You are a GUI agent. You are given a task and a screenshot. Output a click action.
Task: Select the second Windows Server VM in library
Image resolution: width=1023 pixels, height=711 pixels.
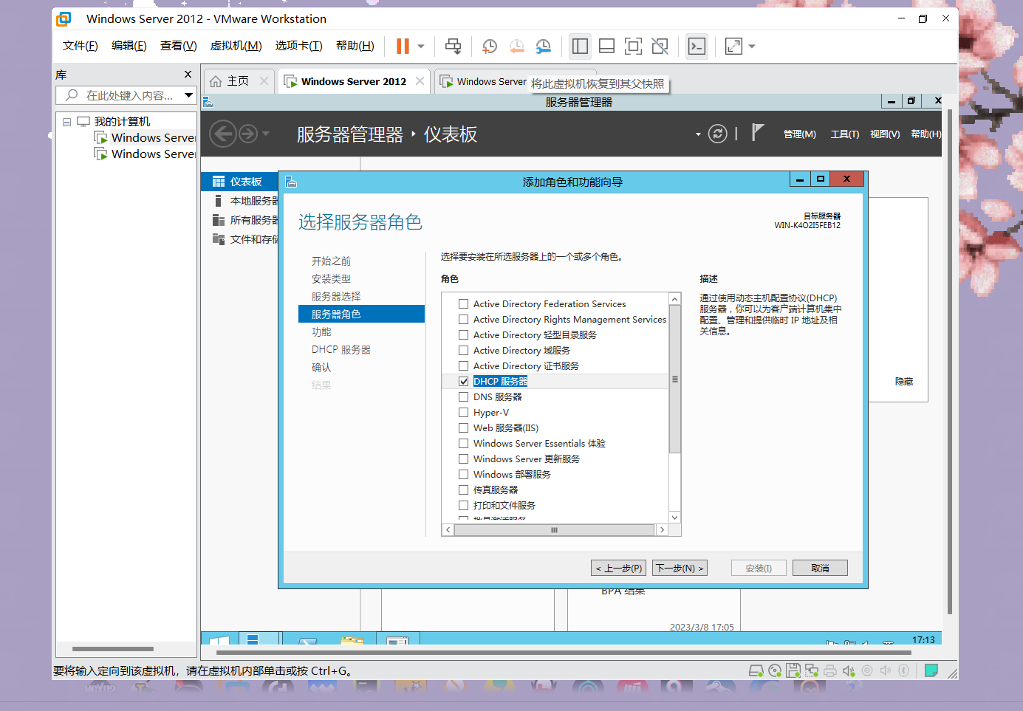coord(146,154)
